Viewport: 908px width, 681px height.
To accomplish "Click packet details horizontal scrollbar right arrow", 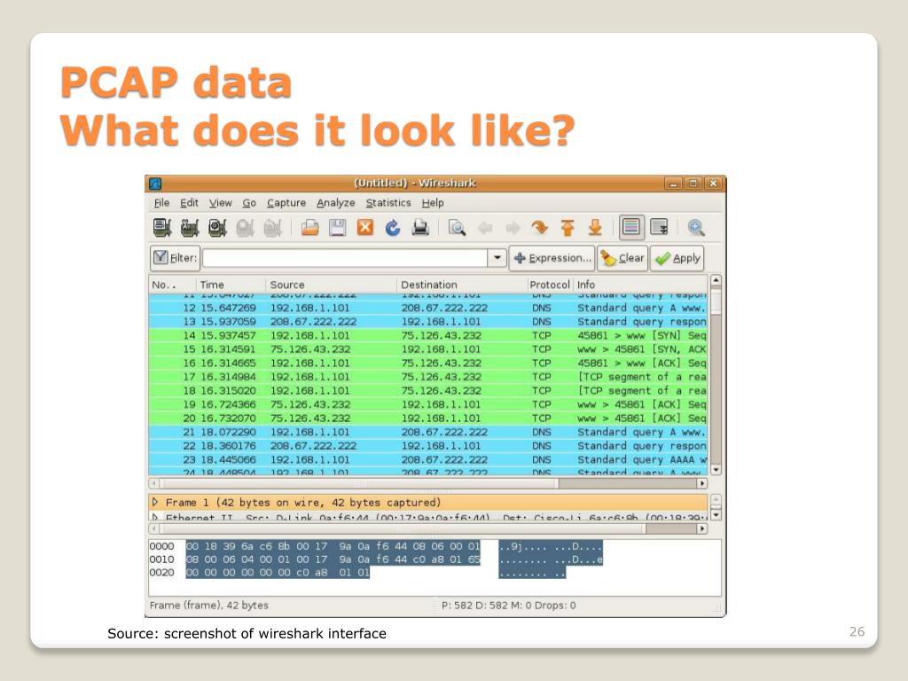I will (702, 528).
